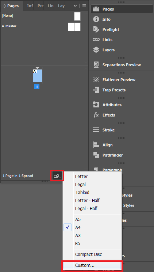154x272 pixels.
Task: Open the Pathfinder panel icon
Action: pyautogui.click(x=96, y=155)
